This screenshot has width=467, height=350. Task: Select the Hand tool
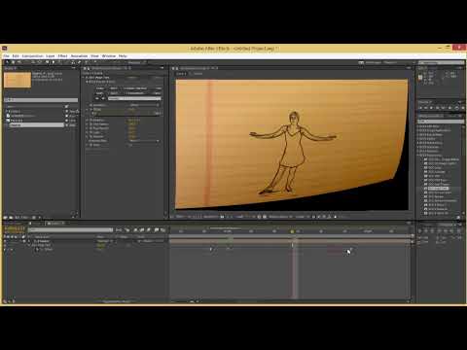pos(13,62)
